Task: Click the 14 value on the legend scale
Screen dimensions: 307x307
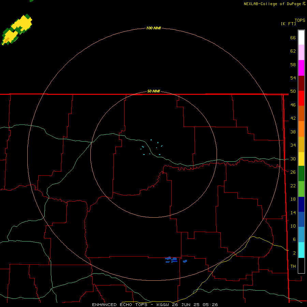Action: pos(293,213)
